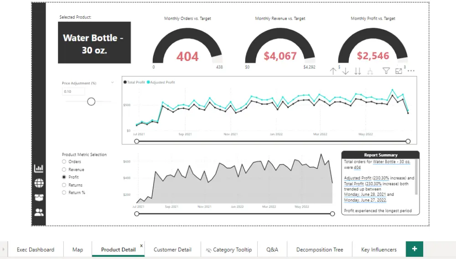Click the Monthly Profit gauge value $2,546
The height and width of the screenshot is (259, 456).
pos(373,56)
